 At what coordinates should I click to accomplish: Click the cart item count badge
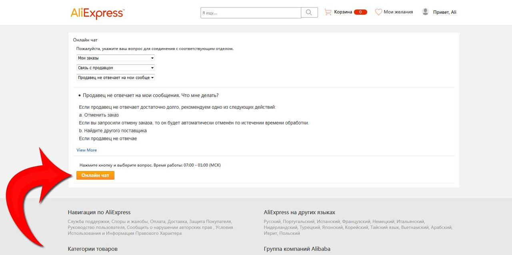coord(360,12)
